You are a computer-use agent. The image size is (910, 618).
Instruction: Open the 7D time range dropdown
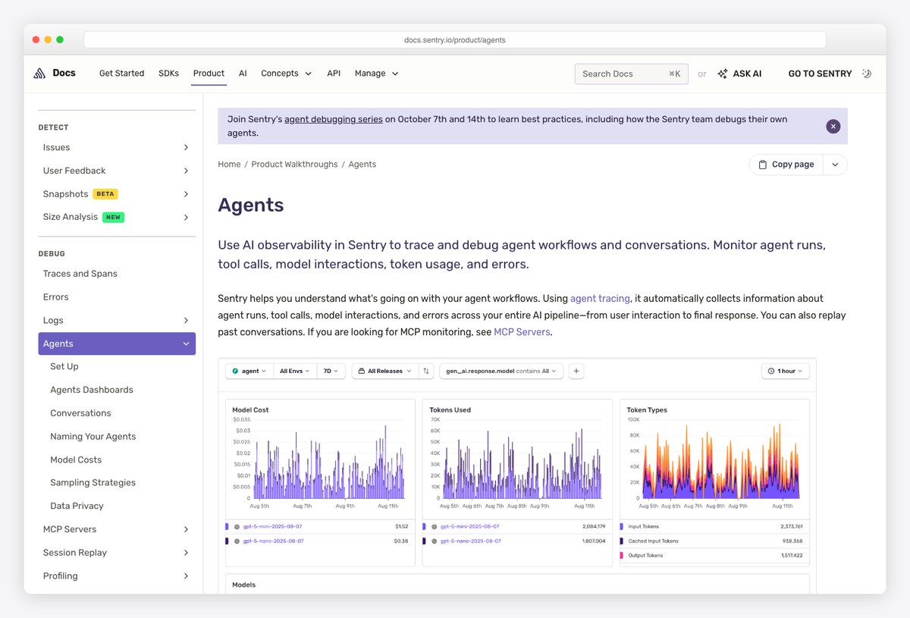[x=331, y=372]
